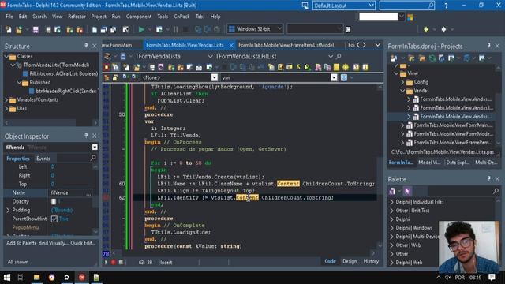Screen dimensions: 505x284
Task: Click the IDE search box in title bar
Action: click(x=407, y=6)
